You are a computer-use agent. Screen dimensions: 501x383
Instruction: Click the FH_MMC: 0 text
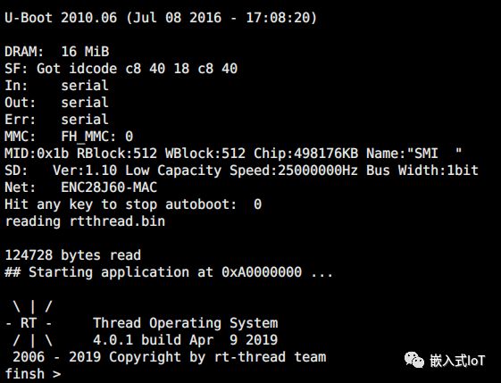pos(97,137)
